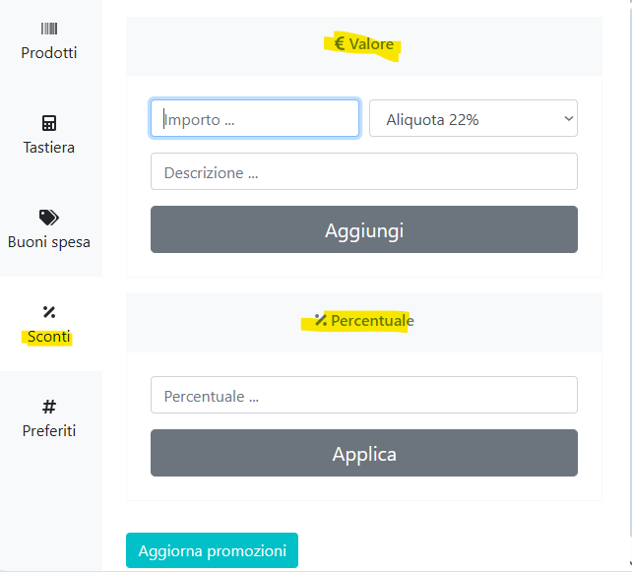Screen dimensions: 632x572
Task: Click the Aliquota dropdown chevron arrow
Action: tap(567, 119)
